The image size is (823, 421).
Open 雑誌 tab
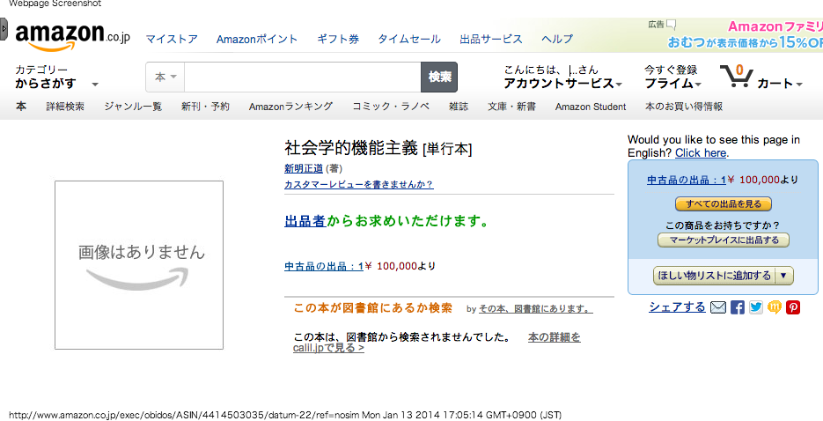pyautogui.click(x=459, y=107)
